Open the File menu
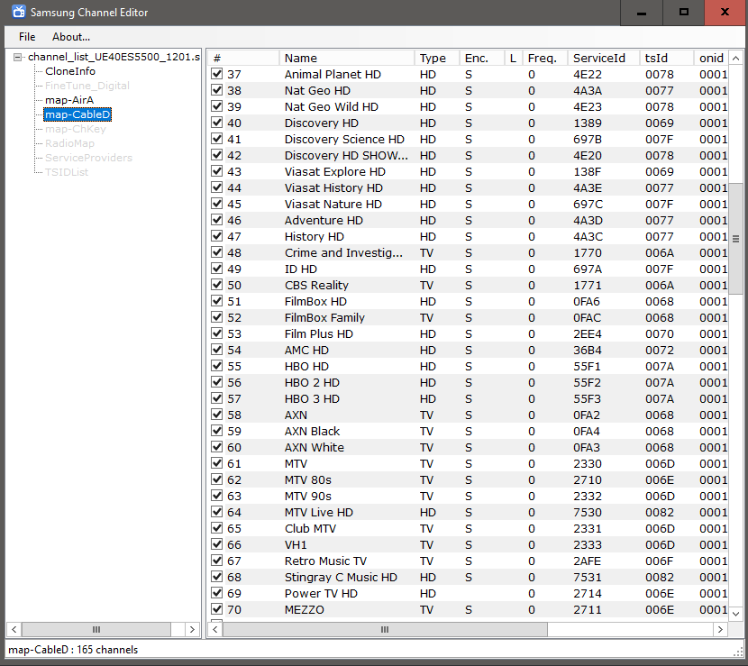 click(x=27, y=37)
